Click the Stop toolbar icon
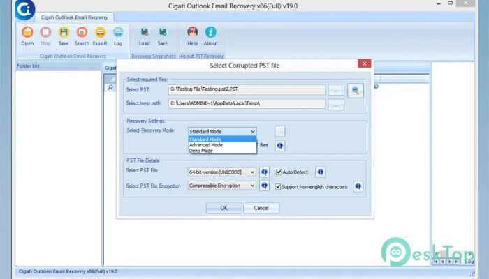489x279 pixels. point(45,36)
